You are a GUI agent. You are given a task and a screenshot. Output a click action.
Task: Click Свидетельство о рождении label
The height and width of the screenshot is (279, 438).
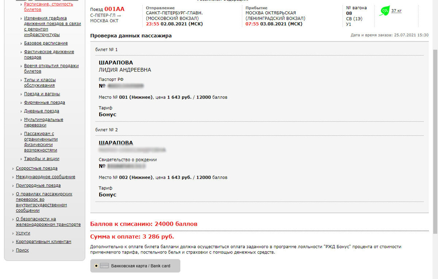128,160
